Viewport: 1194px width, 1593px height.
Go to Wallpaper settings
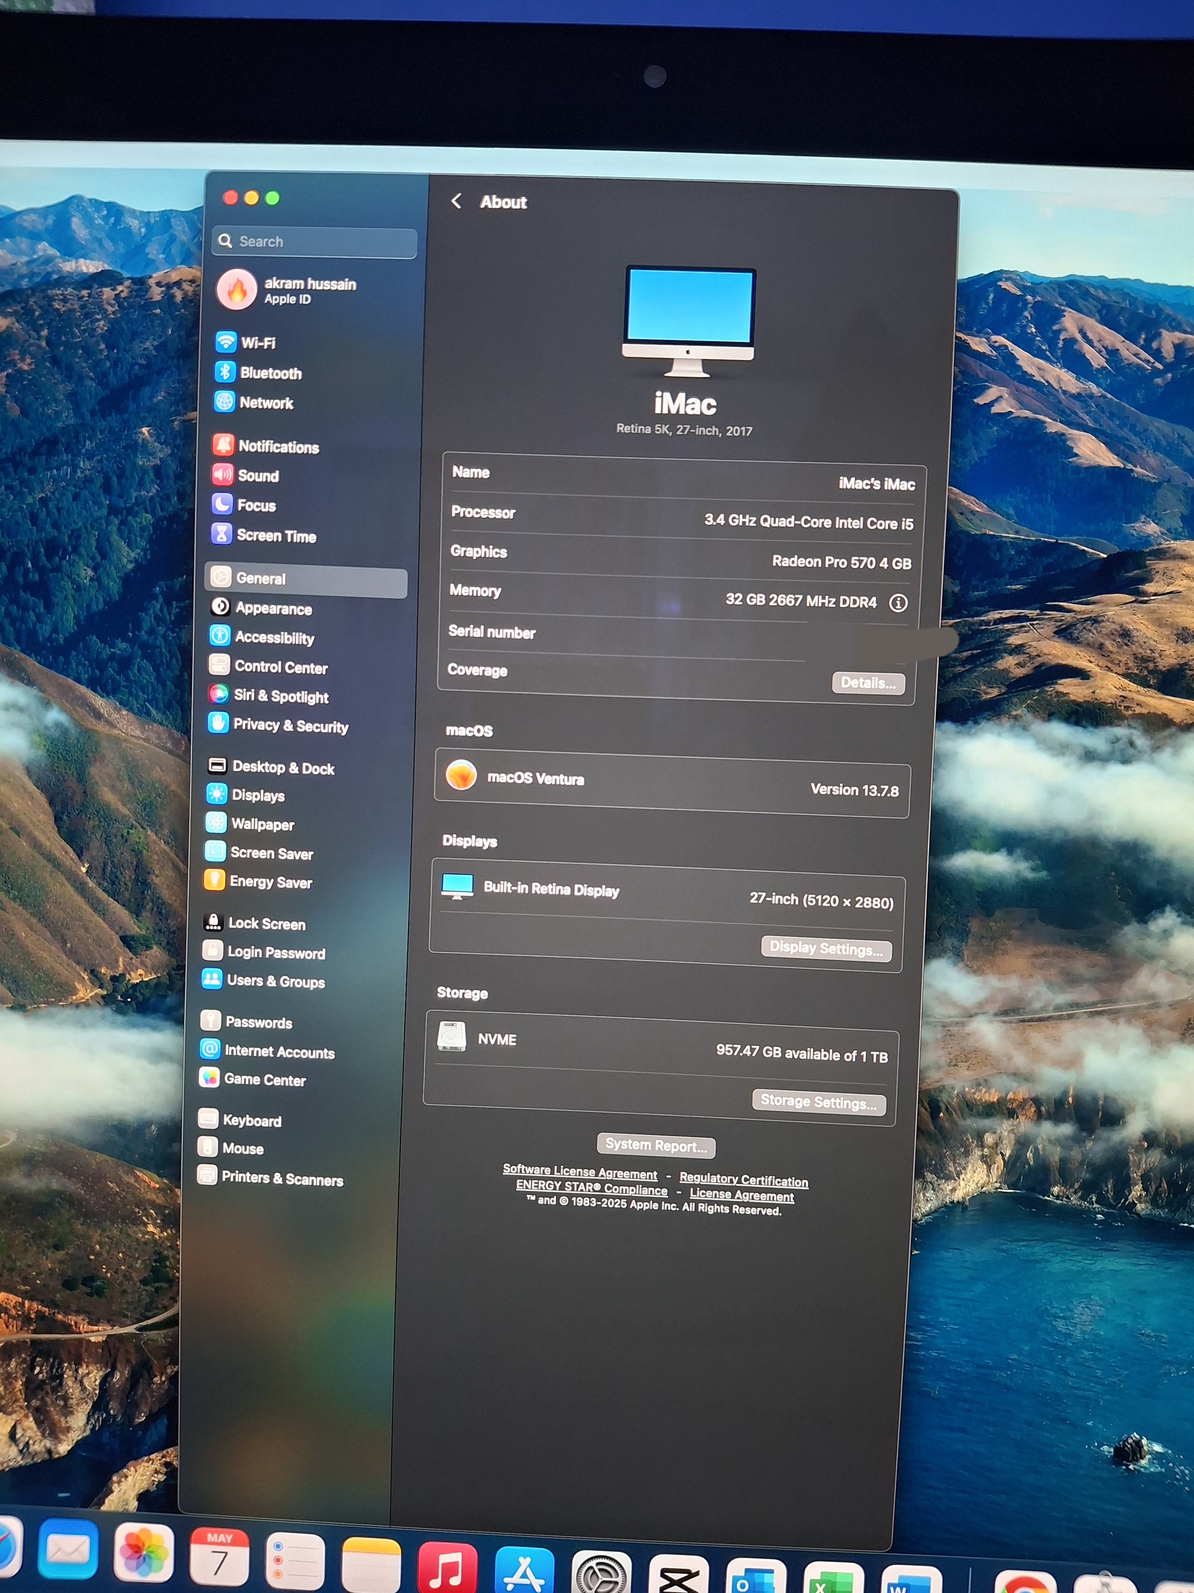click(250, 824)
